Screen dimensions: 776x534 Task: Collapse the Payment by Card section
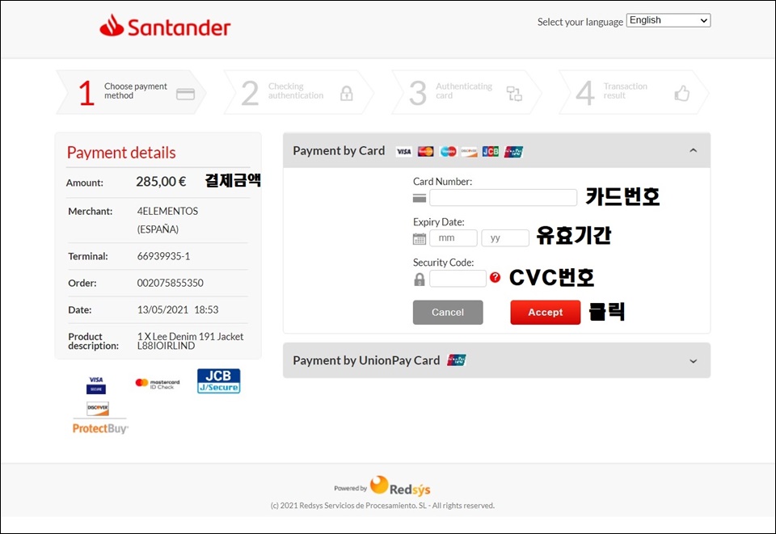pos(694,150)
